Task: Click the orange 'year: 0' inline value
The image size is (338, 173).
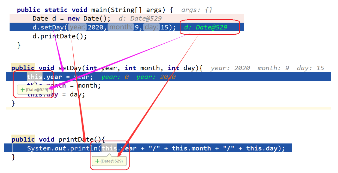Action: 115,77
